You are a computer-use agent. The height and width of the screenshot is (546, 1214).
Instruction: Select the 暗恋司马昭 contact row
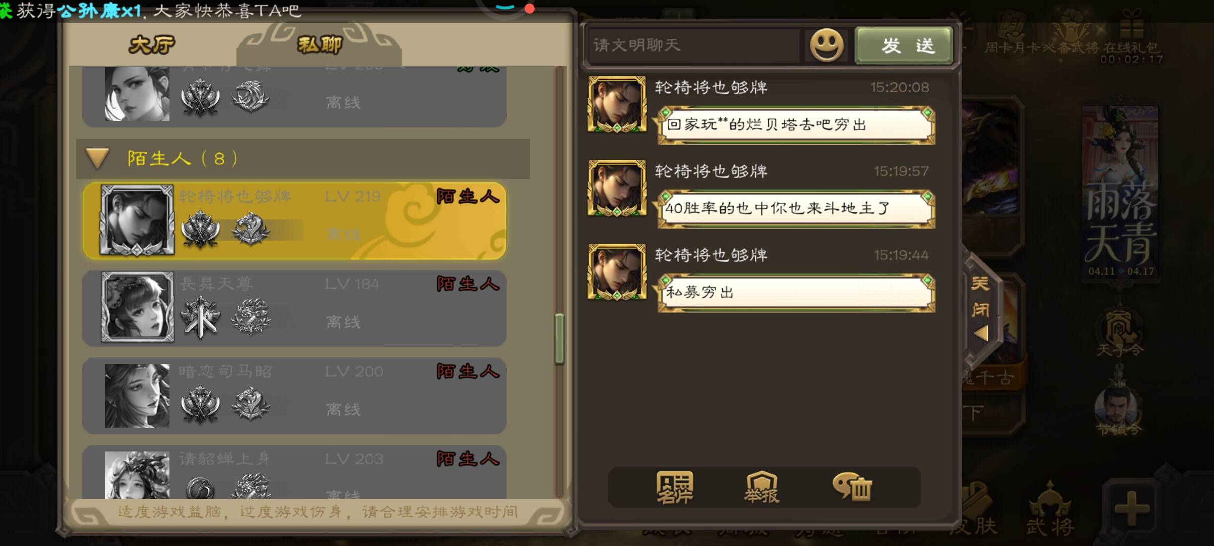[x=294, y=396]
